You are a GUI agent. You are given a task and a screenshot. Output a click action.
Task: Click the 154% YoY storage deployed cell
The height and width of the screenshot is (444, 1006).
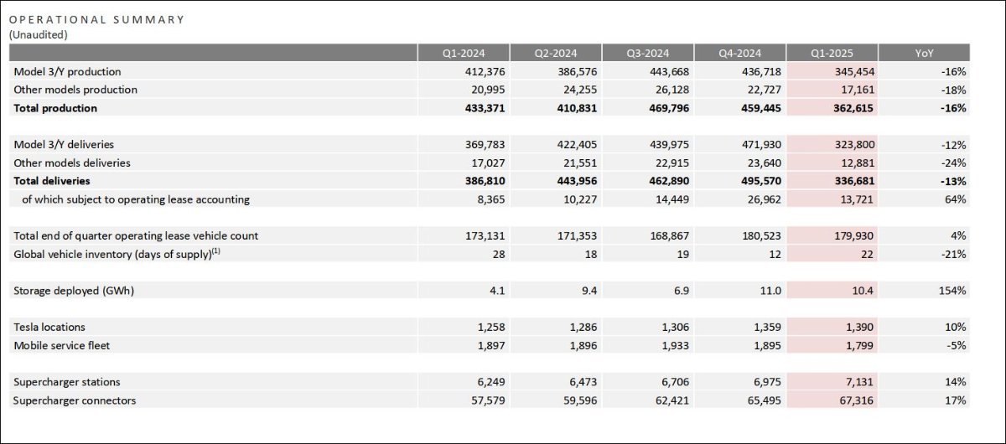pos(952,291)
